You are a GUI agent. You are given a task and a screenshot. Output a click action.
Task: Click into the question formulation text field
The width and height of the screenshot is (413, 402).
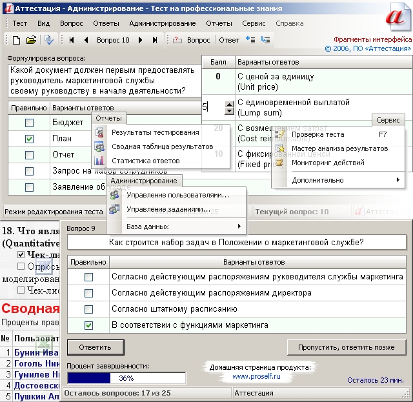coord(103,81)
